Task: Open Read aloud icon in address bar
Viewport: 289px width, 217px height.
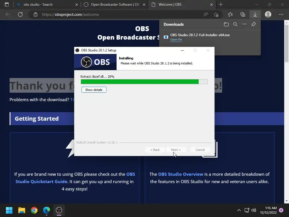Action: pyautogui.click(x=206, y=14)
